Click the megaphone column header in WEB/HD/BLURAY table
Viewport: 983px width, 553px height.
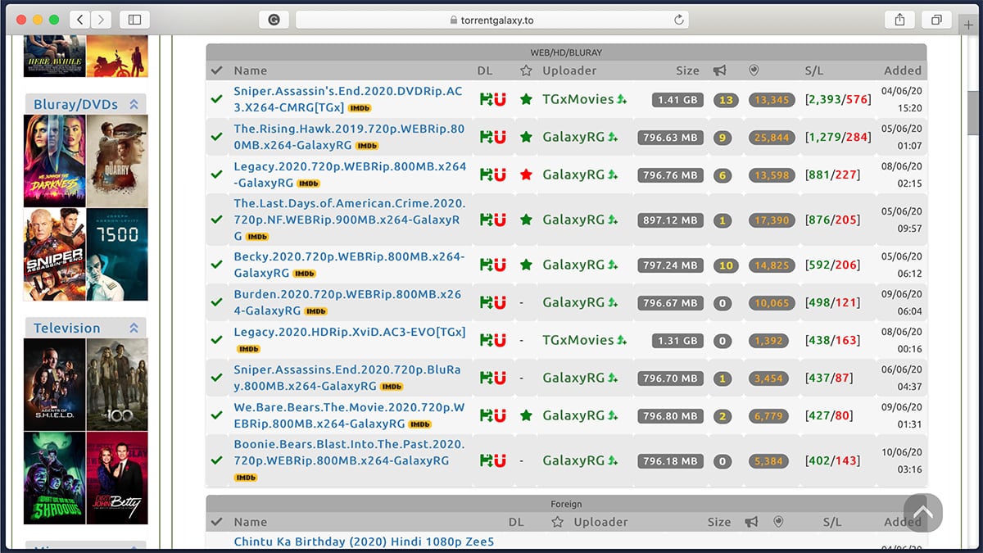pos(720,70)
